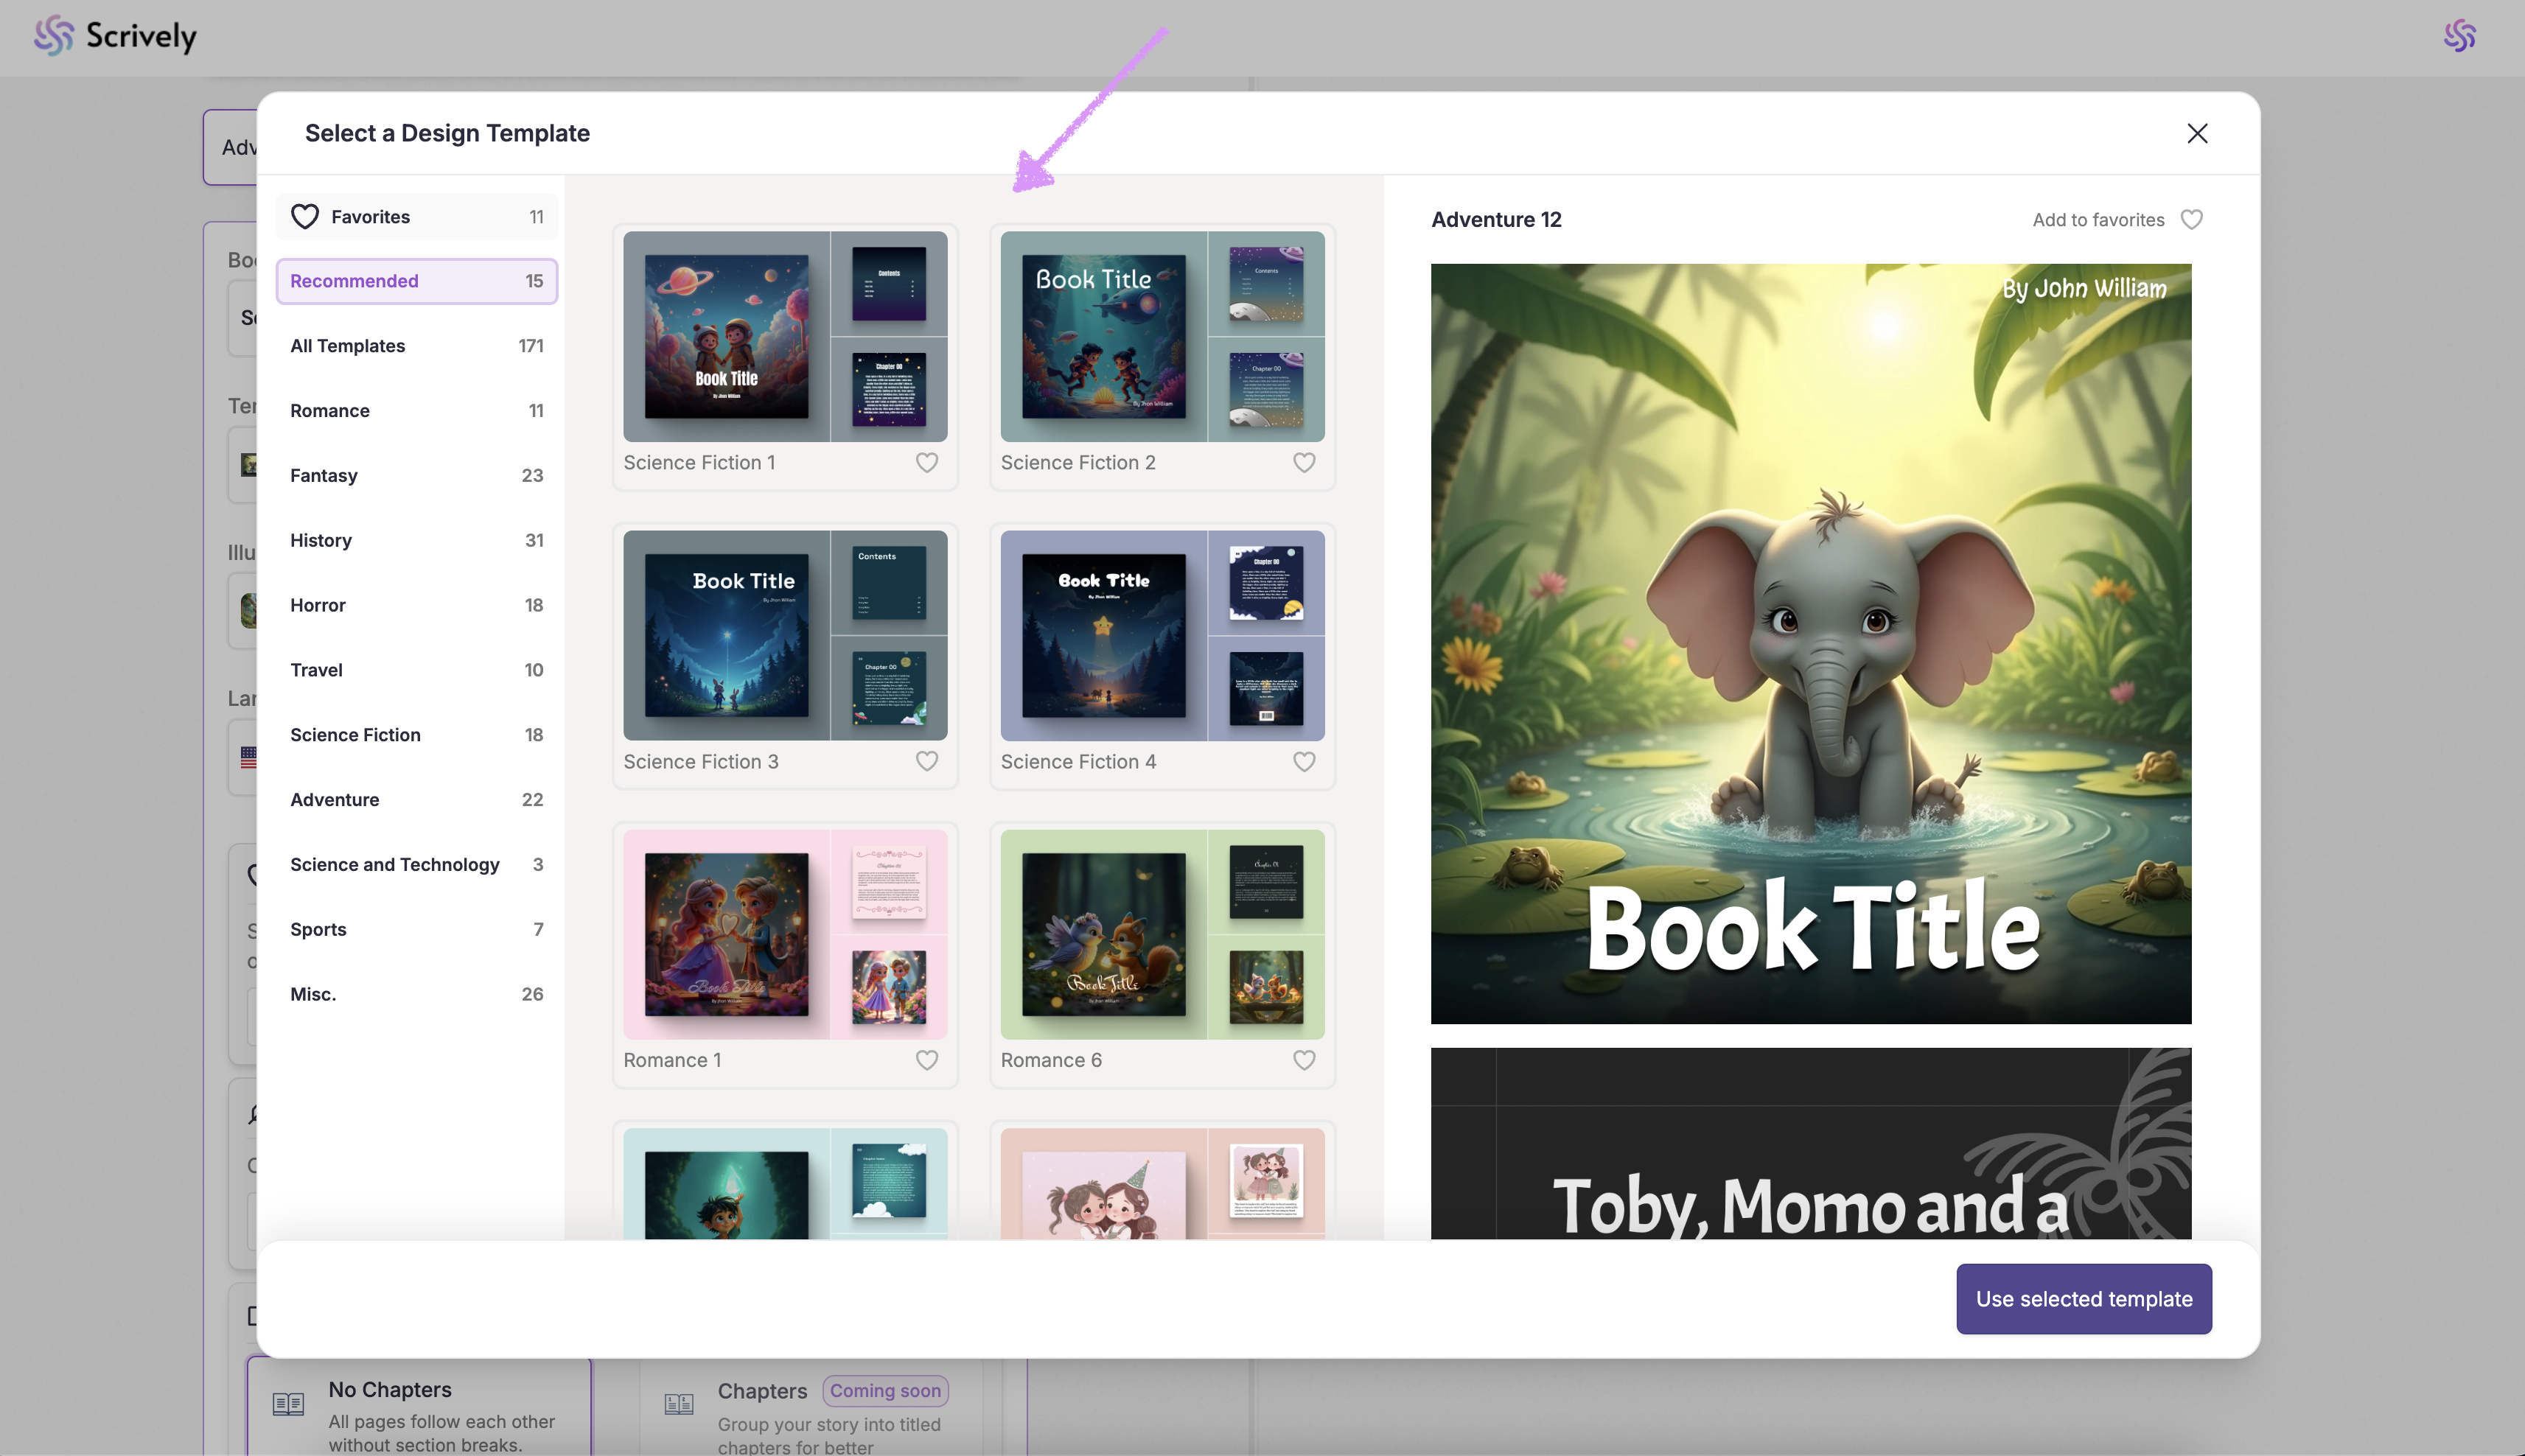Close the Select a Design Template dialog
The width and height of the screenshot is (2525, 1456).
tap(2196, 133)
